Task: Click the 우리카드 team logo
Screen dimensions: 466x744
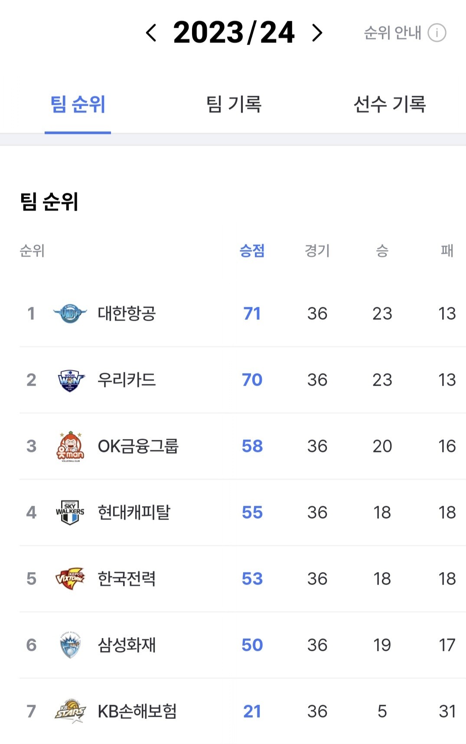Action: coord(71,380)
